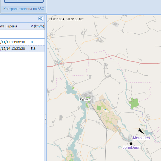Screen dimensions: 161x161
Task: Collapse the panel with the double-chevron icon
Action: click(40, 19)
